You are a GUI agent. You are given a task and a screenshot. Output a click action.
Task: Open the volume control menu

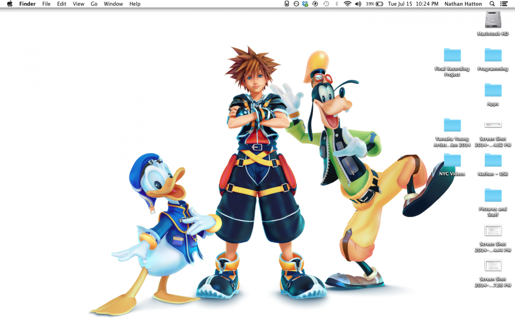click(358, 4)
